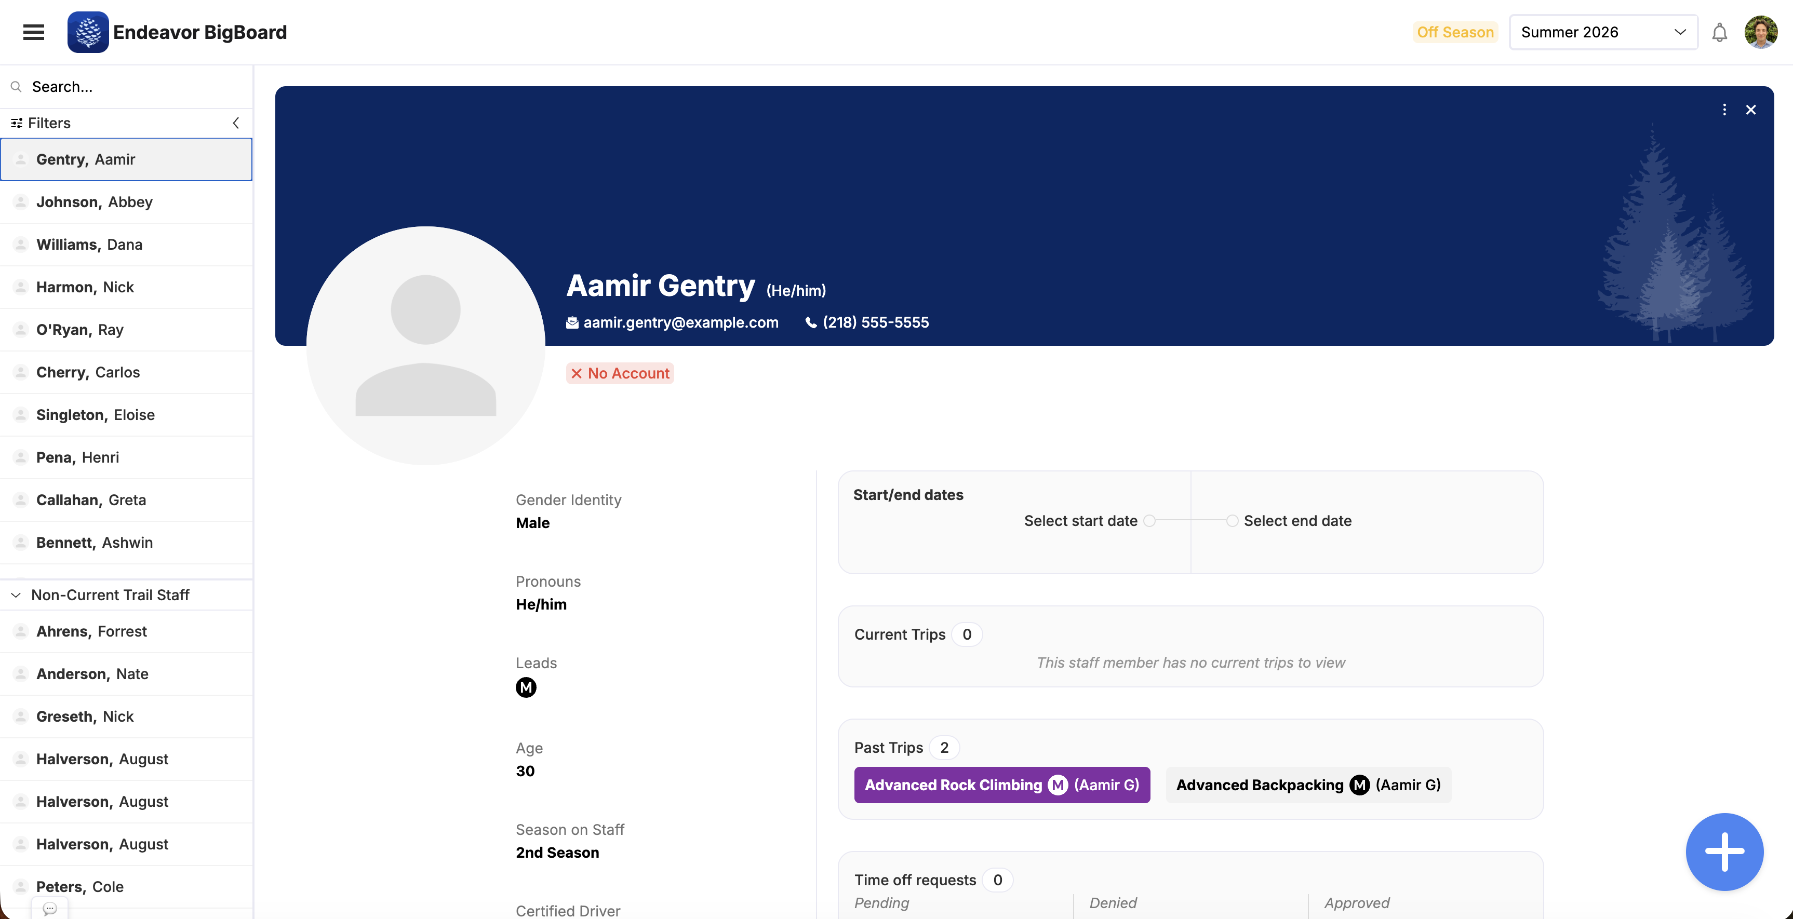
Task: Select Gentry, Aamir in the staff list
Action: tap(126, 159)
